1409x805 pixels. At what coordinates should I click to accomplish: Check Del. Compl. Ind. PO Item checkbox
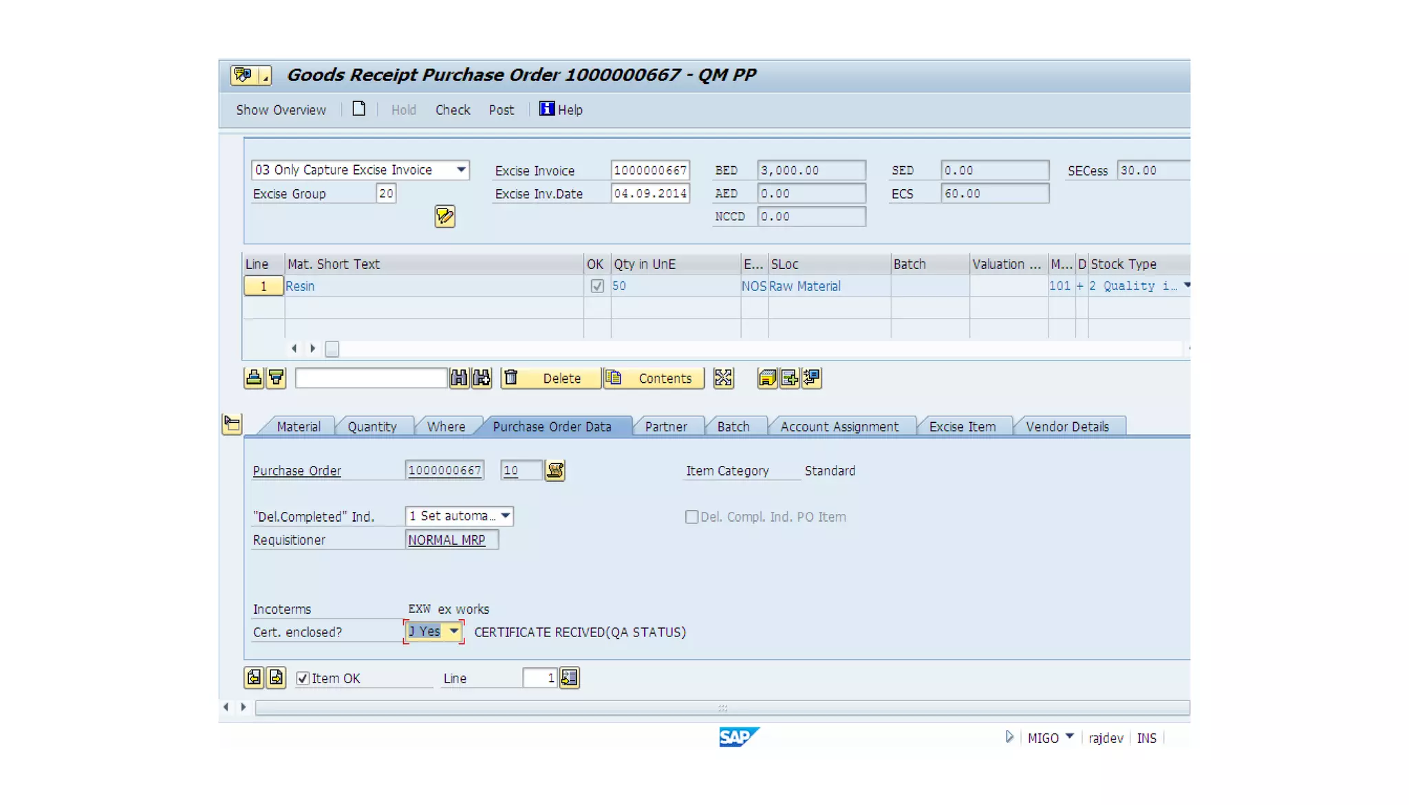click(691, 517)
